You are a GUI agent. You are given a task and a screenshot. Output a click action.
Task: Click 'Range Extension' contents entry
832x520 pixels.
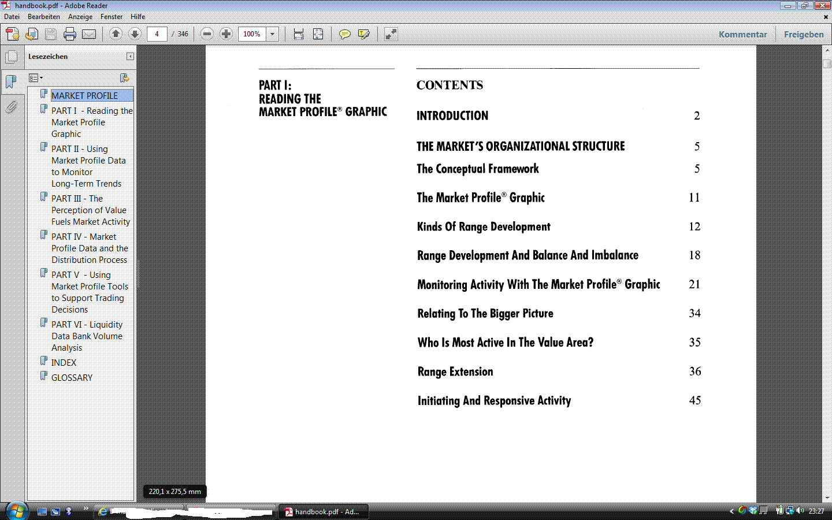click(x=455, y=372)
